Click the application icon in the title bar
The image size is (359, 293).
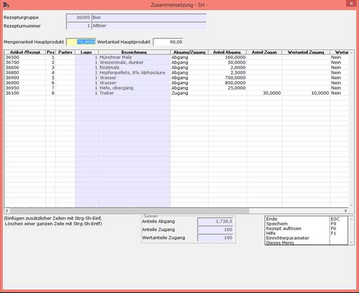6,5
